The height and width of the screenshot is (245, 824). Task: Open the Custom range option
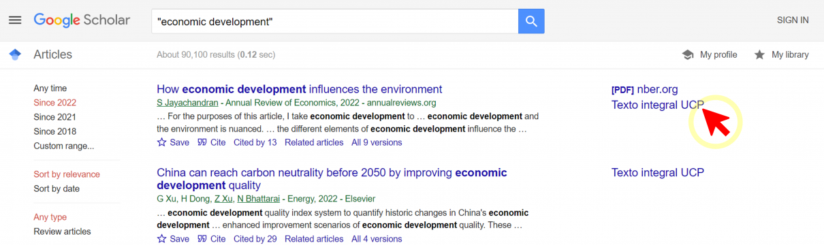64,146
